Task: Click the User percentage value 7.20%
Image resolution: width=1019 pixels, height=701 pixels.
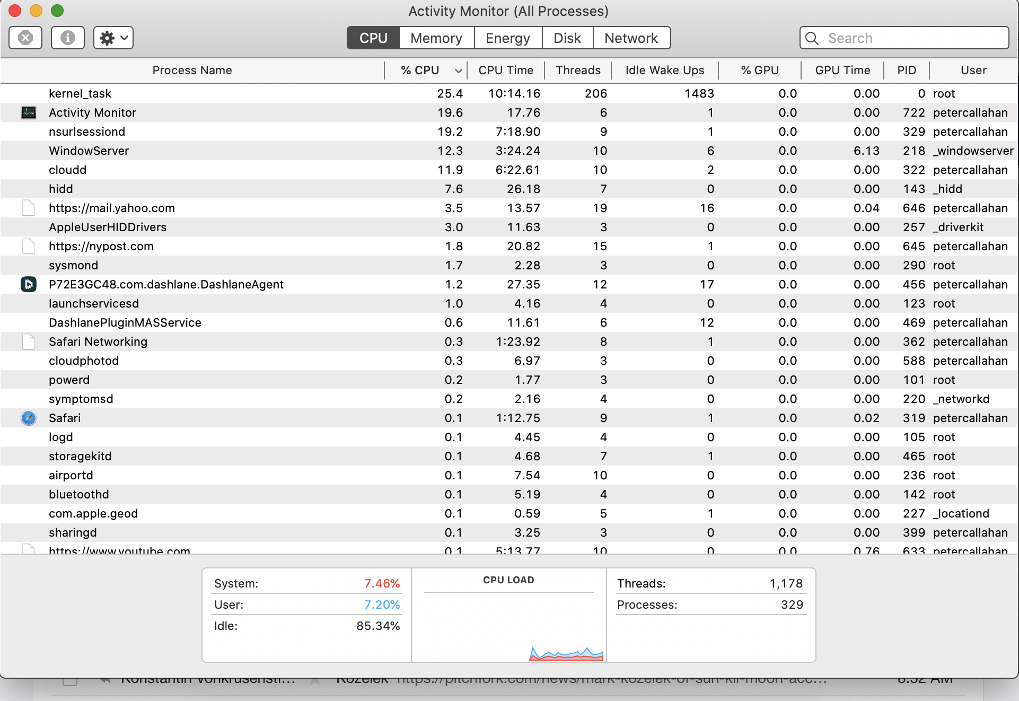Action: (x=382, y=604)
